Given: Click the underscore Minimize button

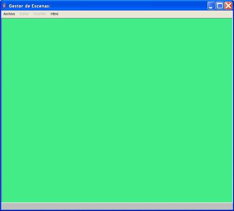Looking at the screenshot, I should click(x=211, y=6).
